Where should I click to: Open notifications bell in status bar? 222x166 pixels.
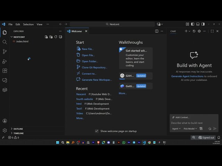click(219, 138)
